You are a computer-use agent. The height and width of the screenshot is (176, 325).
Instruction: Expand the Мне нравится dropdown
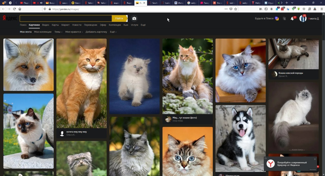[x=74, y=32]
